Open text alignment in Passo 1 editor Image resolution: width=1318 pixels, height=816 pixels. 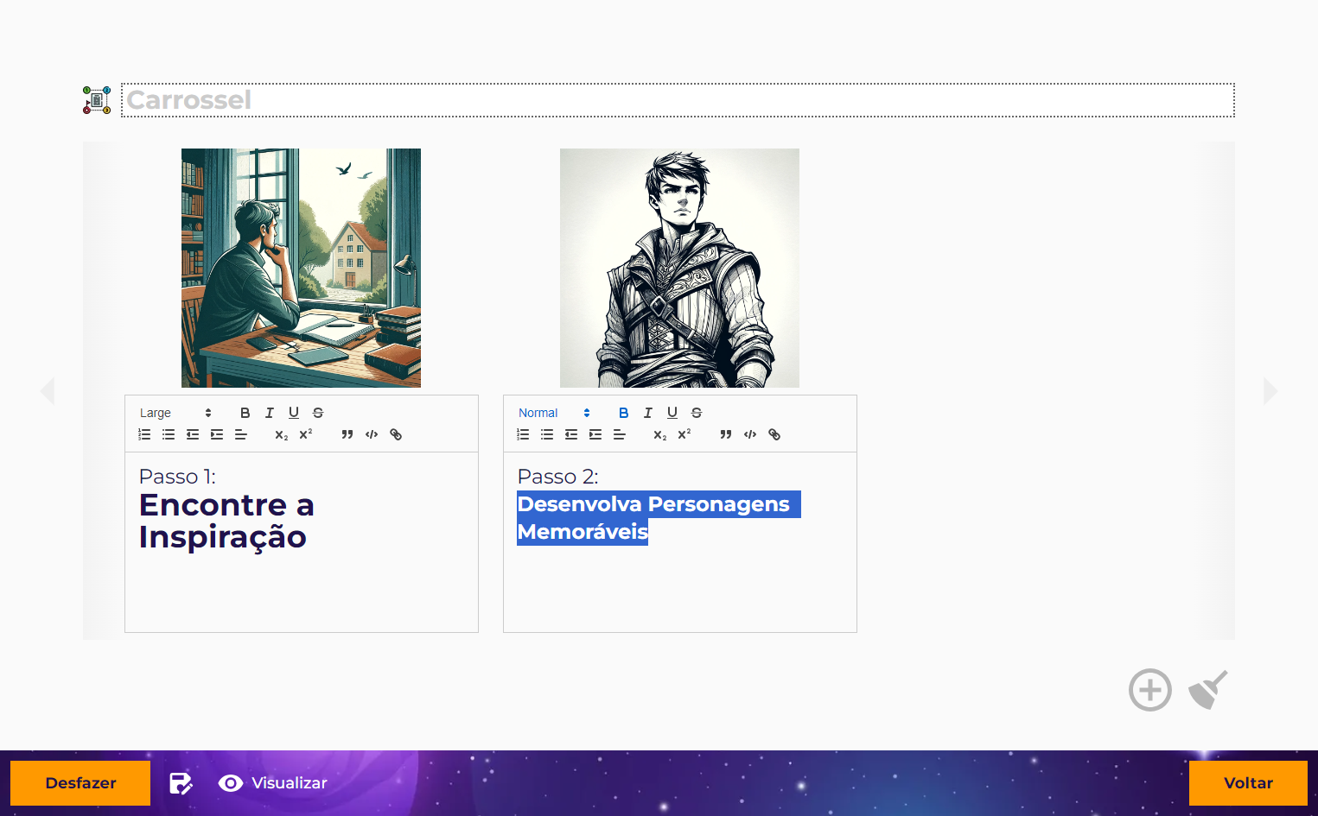241,434
